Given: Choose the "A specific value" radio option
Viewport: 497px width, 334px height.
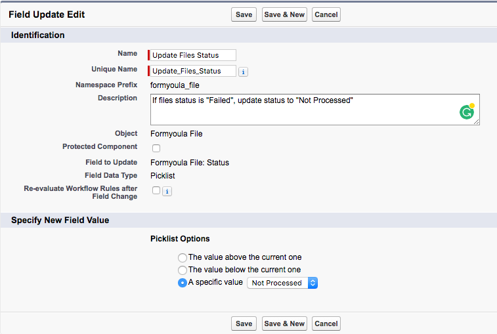Looking at the screenshot, I should coord(183,283).
